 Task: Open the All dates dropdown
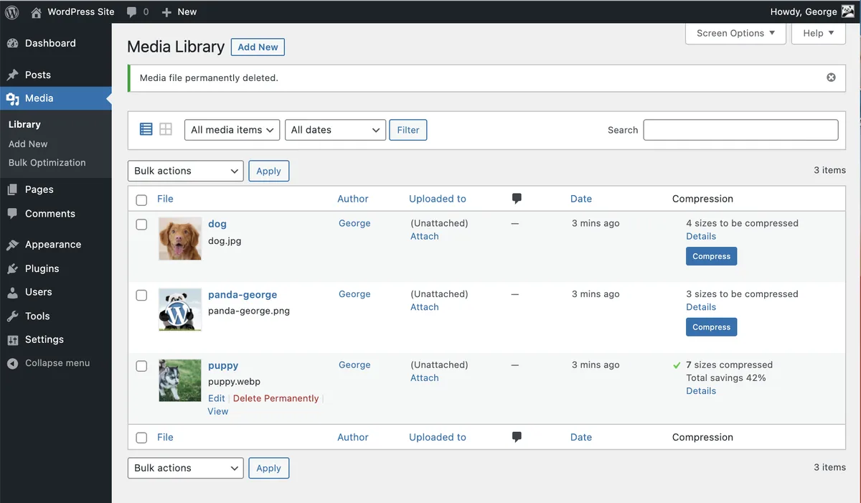[x=336, y=130]
